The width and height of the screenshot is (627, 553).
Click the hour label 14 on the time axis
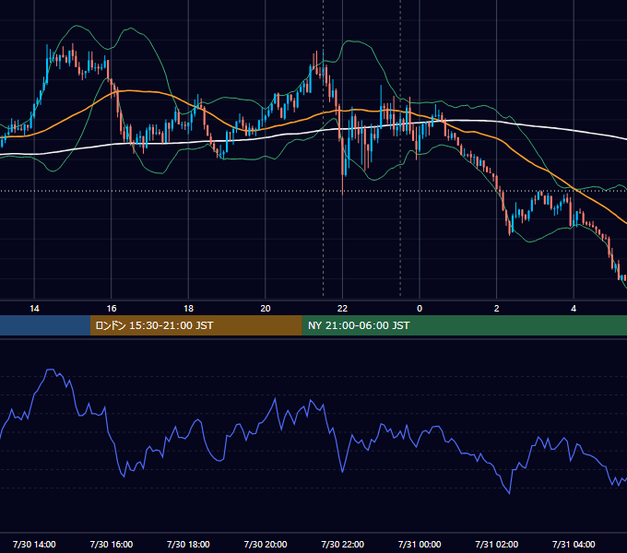click(x=34, y=309)
